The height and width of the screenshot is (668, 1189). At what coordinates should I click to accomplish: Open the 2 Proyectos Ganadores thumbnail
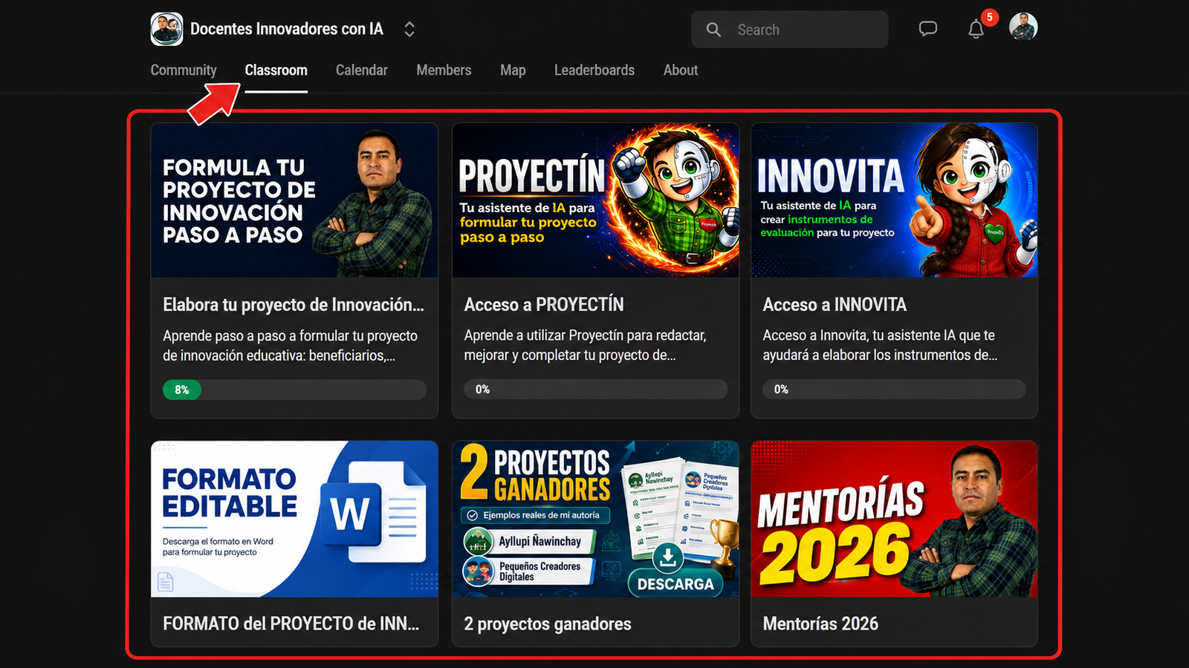click(x=595, y=519)
